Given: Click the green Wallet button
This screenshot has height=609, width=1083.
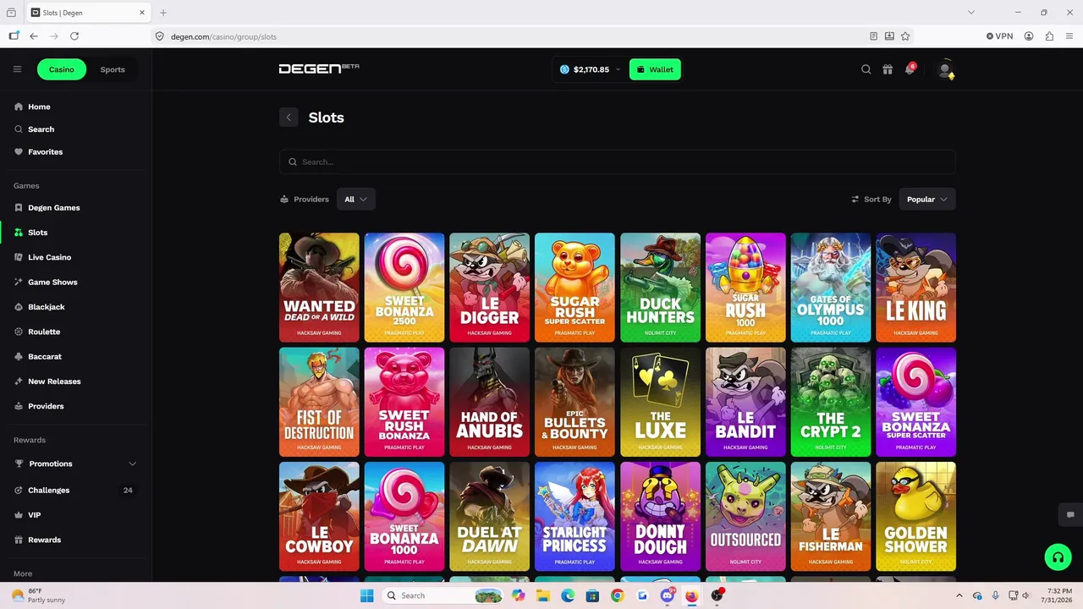Looking at the screenshot, I should 655,69.
